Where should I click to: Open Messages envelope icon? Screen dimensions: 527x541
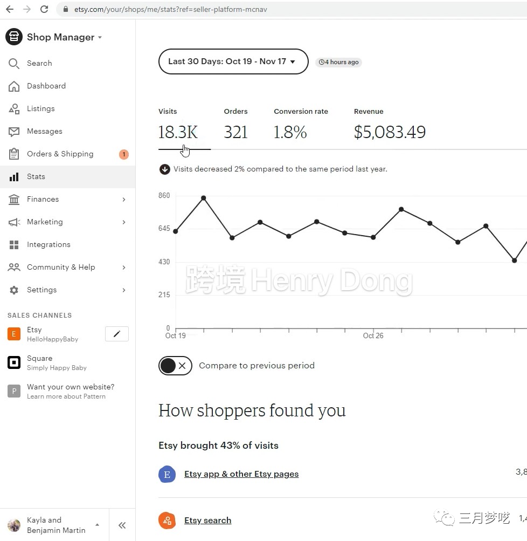click(14, 132)
